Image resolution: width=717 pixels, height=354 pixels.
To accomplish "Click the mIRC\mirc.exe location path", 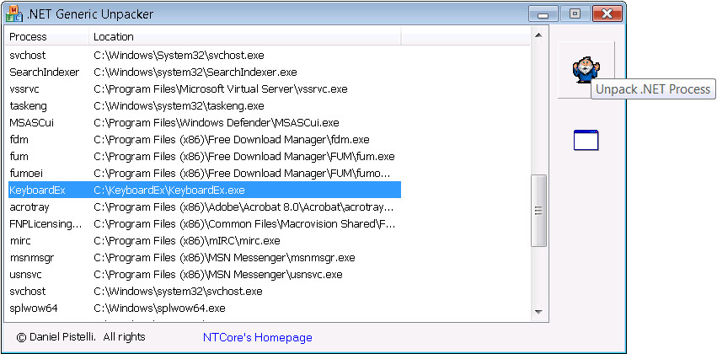I will click(187, 240).
